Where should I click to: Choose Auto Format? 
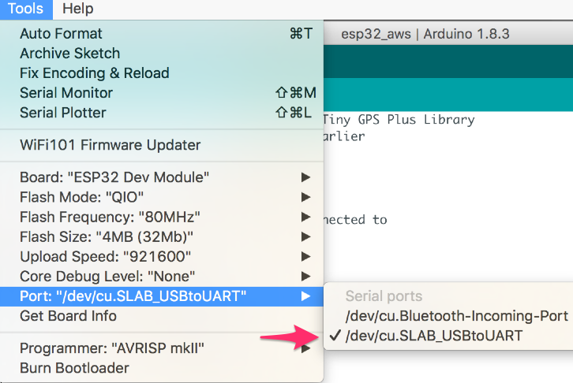pyautogui.click(x=162, y=34)
